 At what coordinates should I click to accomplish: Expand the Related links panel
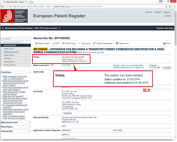pos(29,131)
